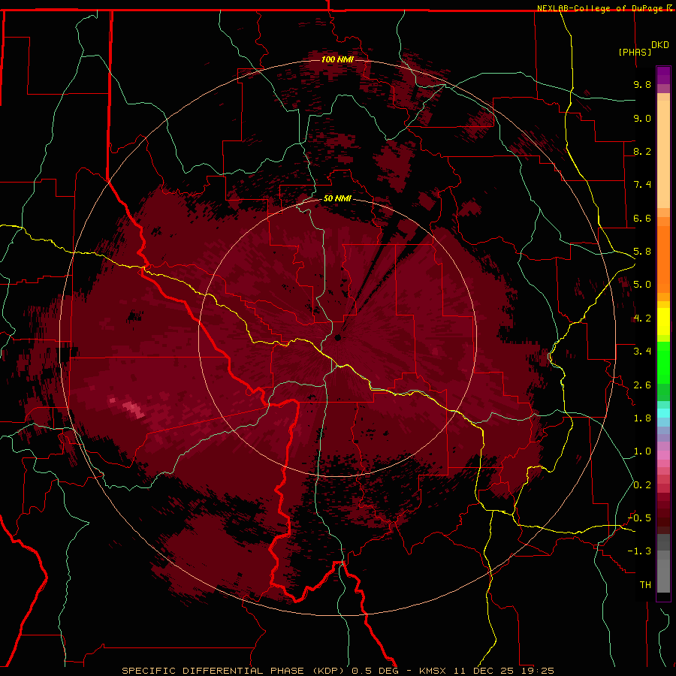676x676 pixels.
Task: Pick the purple band at the color bar top
Action: pyautogui.click(x=663, y=75)
